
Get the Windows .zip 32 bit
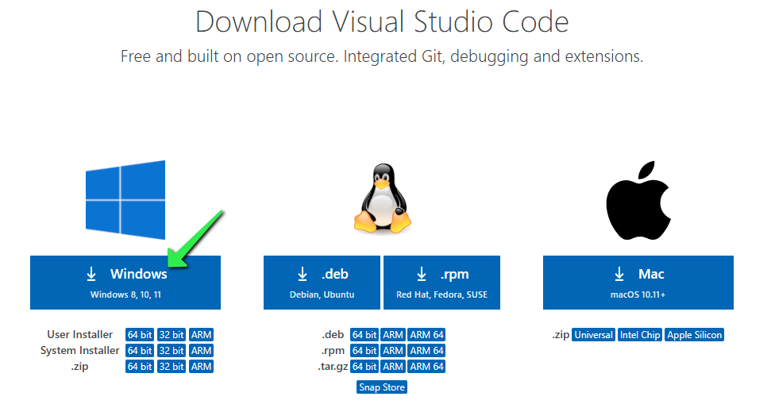point(172,366)
